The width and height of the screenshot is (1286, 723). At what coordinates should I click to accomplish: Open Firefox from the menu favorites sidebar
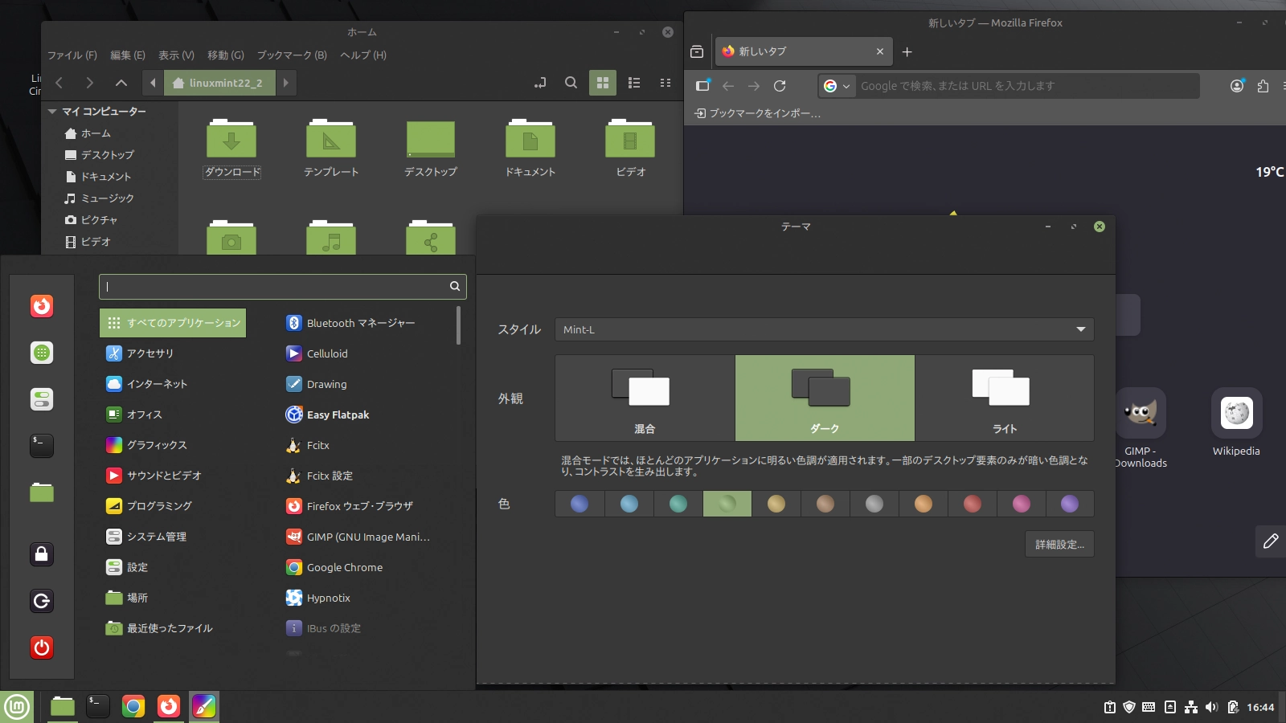coord(42,306)
